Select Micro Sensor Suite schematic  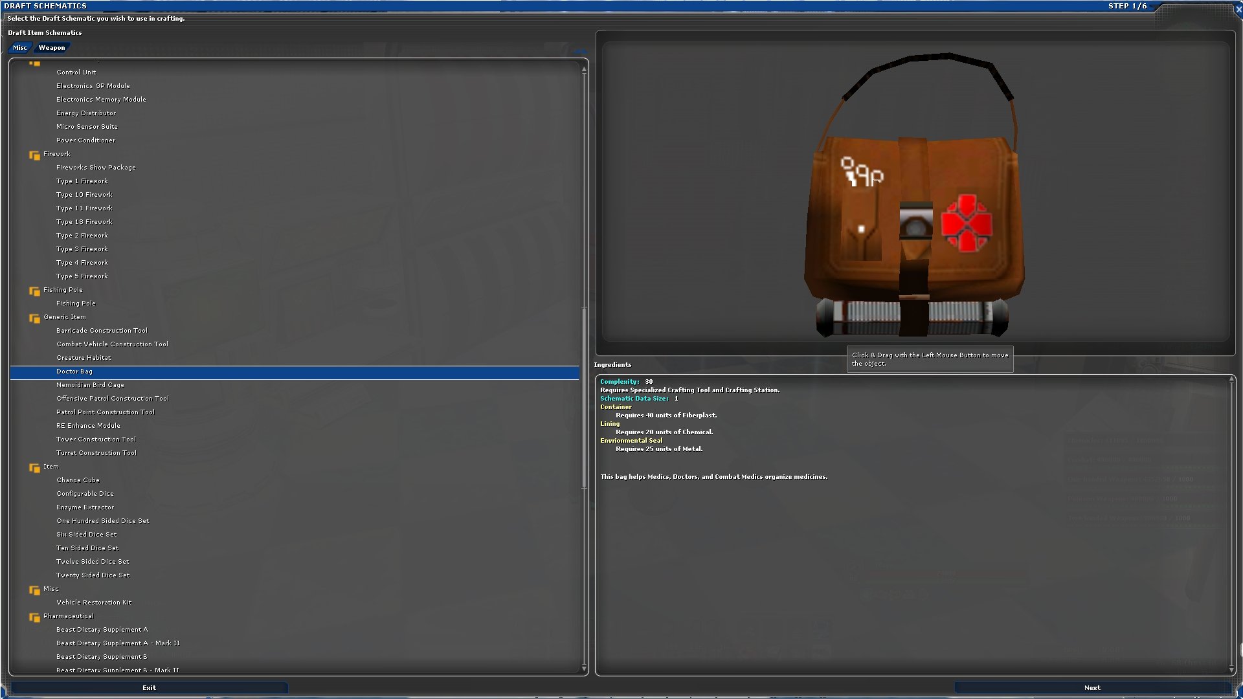pos(87,127)
